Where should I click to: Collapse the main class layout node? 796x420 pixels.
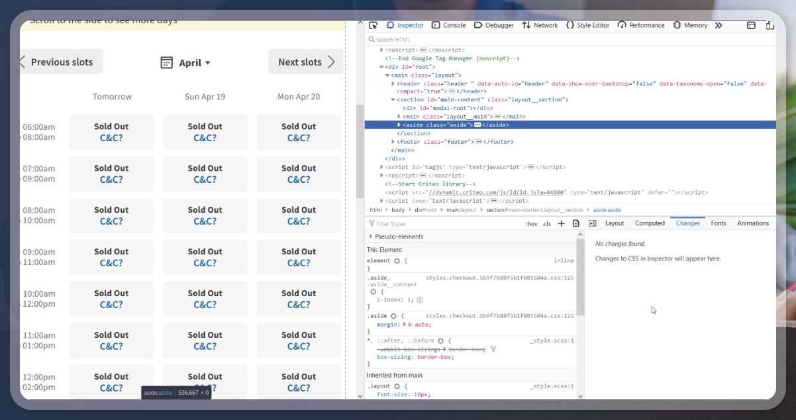tap(387, 76)
